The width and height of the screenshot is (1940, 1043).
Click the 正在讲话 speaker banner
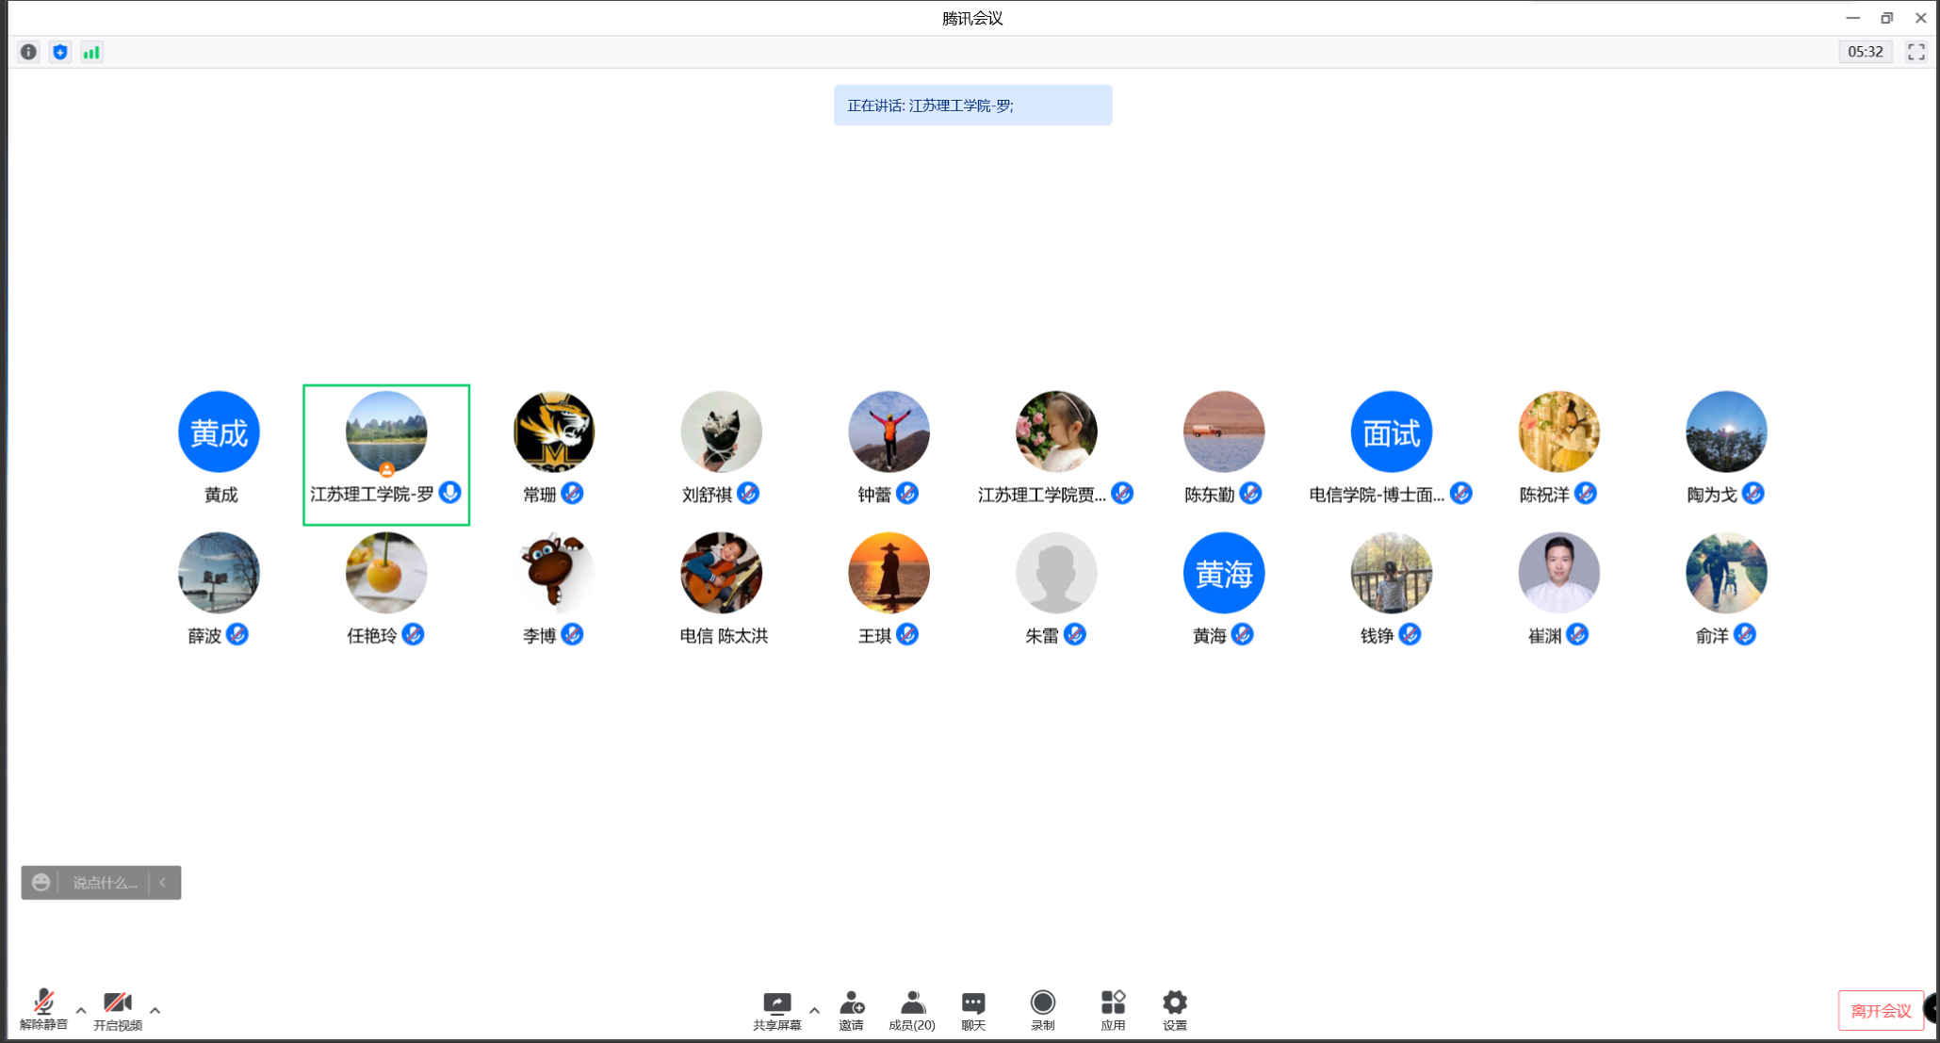pyautogui.click(x=972, y=105)
